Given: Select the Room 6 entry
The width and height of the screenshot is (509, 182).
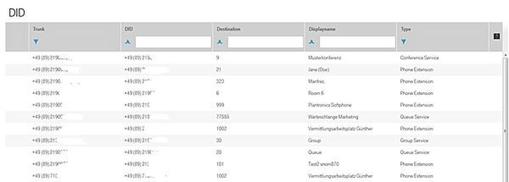Looking at the screenshot, I should pyautogui.click(x=316, y=93).
